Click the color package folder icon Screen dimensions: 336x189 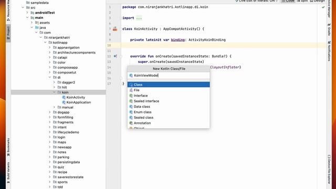pyautogui.click(x=55, y=62)
